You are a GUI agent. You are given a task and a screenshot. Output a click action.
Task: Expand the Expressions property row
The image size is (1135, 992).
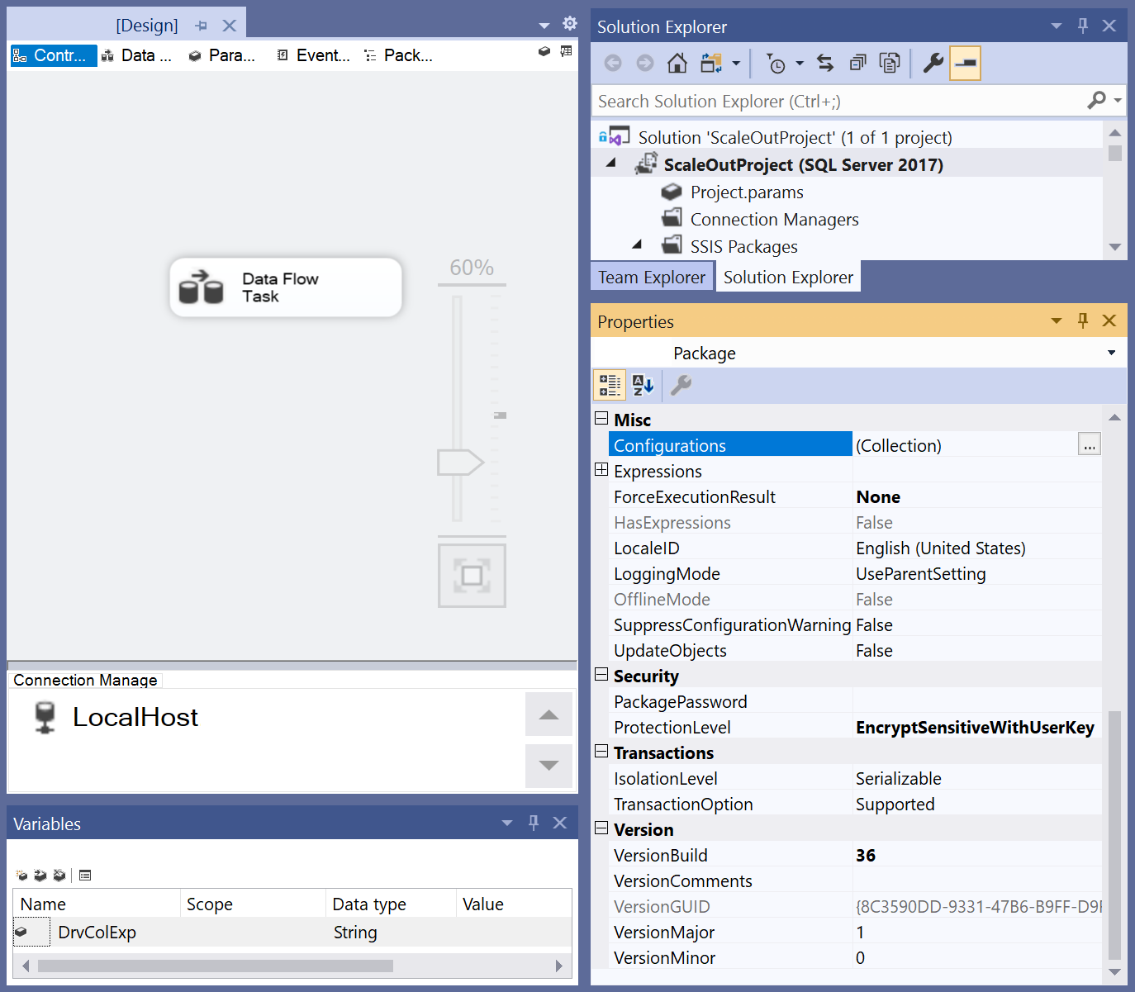click(601, 469)
